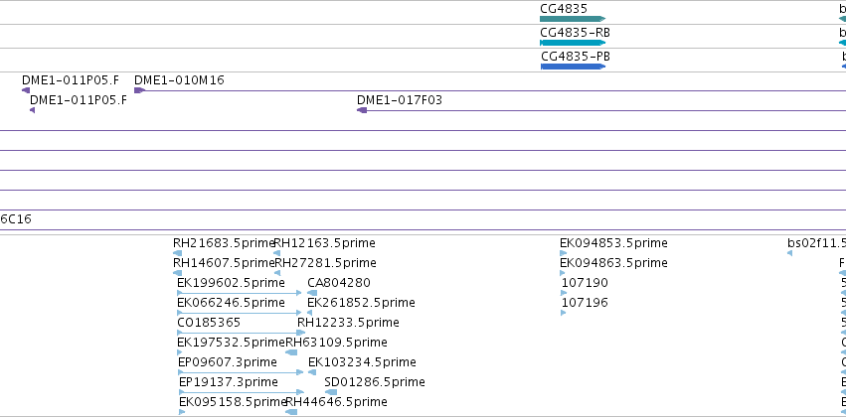Click the RH63109.5prime EST arrow glyph
Viewport: 846px width, 417px height.
pos(291,352)
